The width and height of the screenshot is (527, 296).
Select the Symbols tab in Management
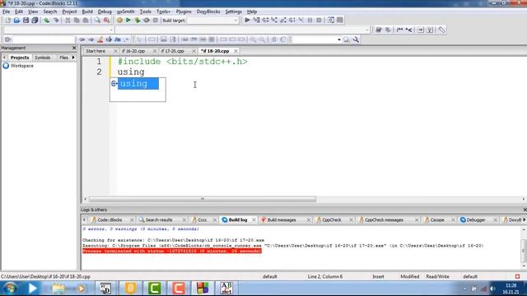[x=43, y=58]
